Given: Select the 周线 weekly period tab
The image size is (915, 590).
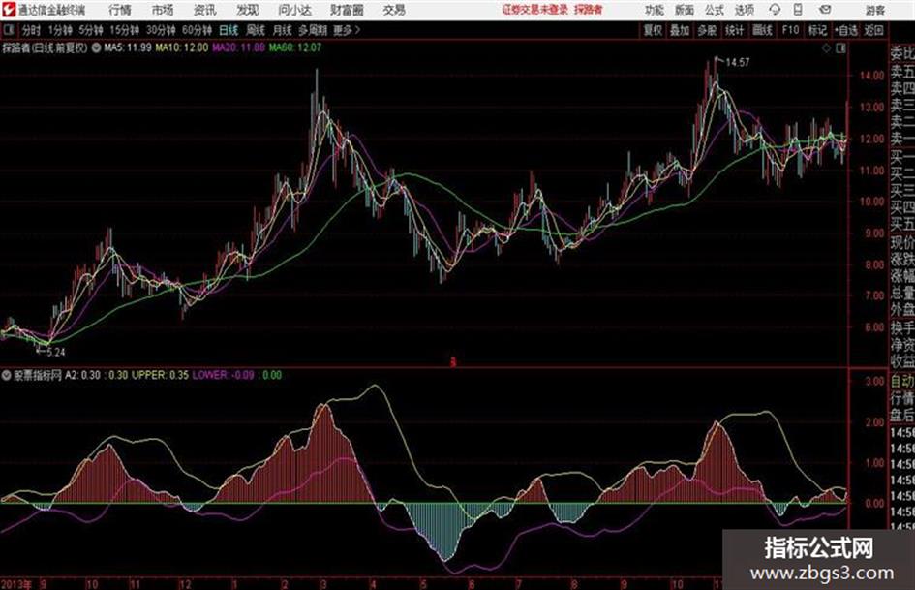Looking at the screenshot, I should 256,30.
